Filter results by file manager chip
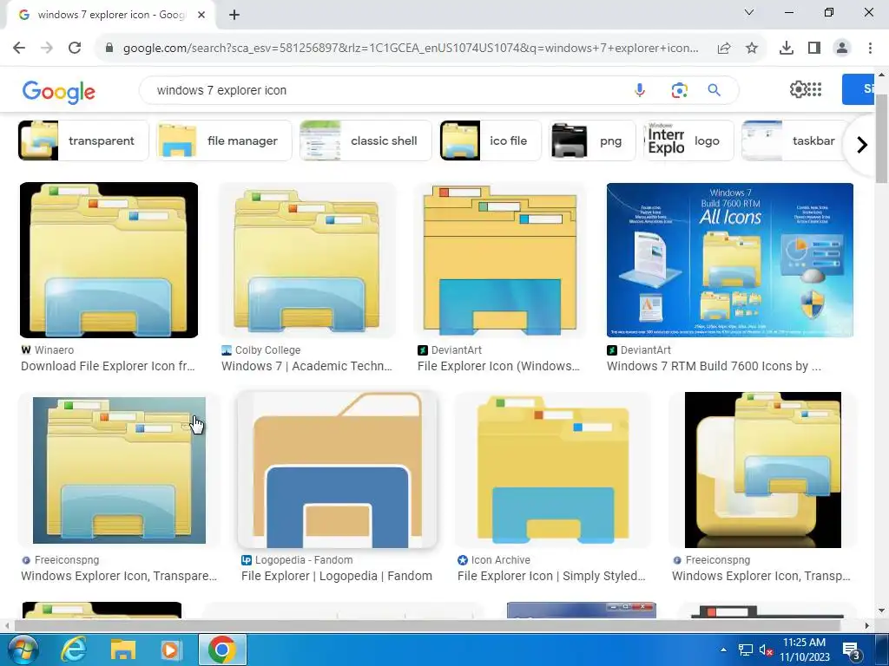 click(224, 140)
